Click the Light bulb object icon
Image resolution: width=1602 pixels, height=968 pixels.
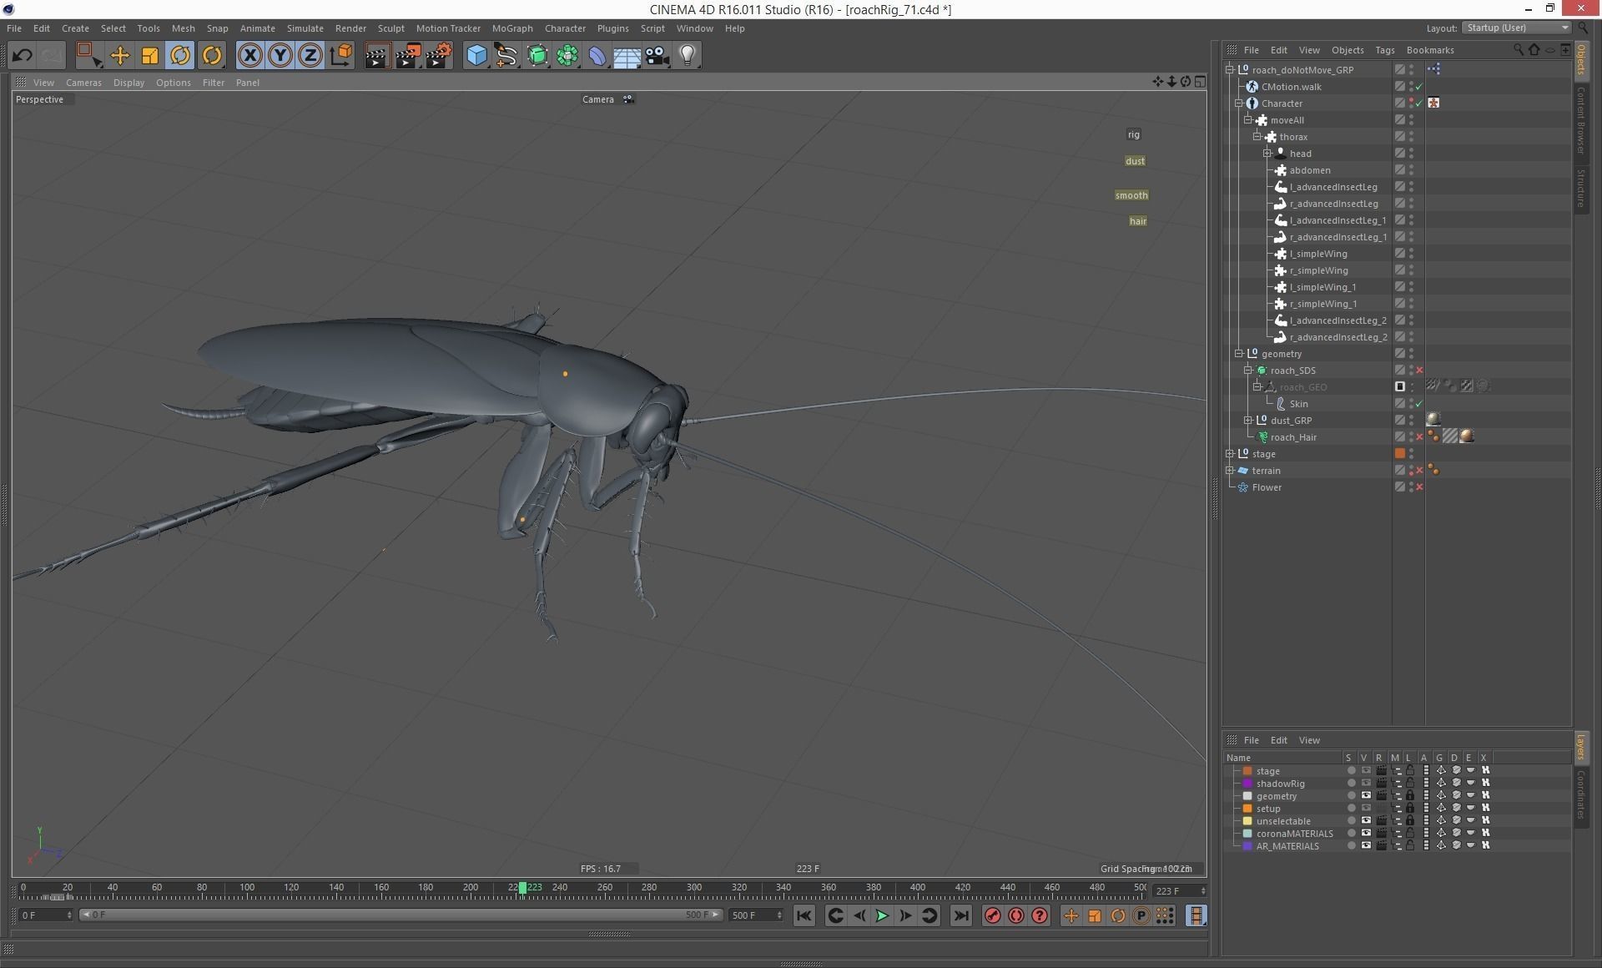pyautogui.click(x=687, y=56)
